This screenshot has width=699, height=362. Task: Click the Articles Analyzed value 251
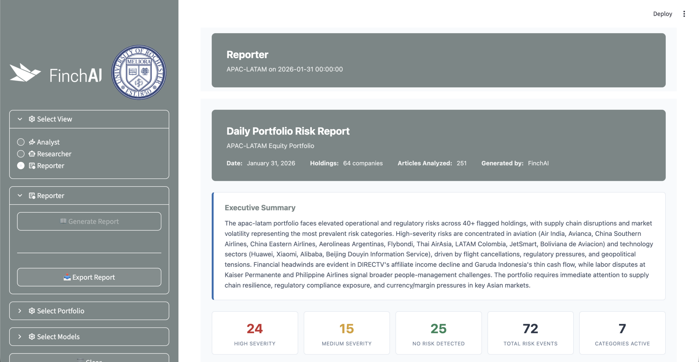tap(461, 163)
